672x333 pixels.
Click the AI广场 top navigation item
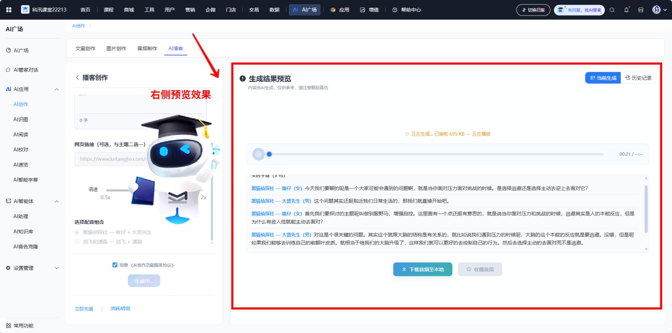305,10
